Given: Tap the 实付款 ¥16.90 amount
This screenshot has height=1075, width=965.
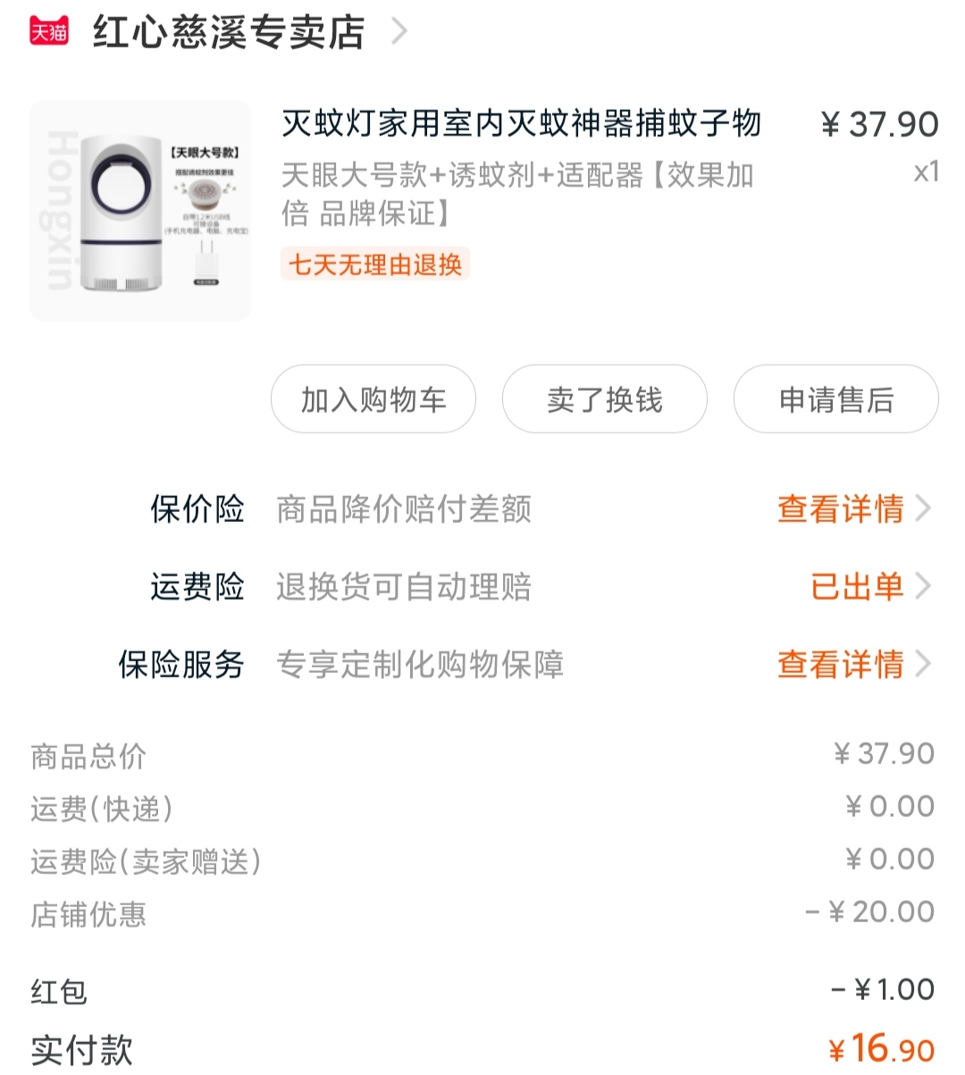Looking at the screenshot, I should [880, 1049].
